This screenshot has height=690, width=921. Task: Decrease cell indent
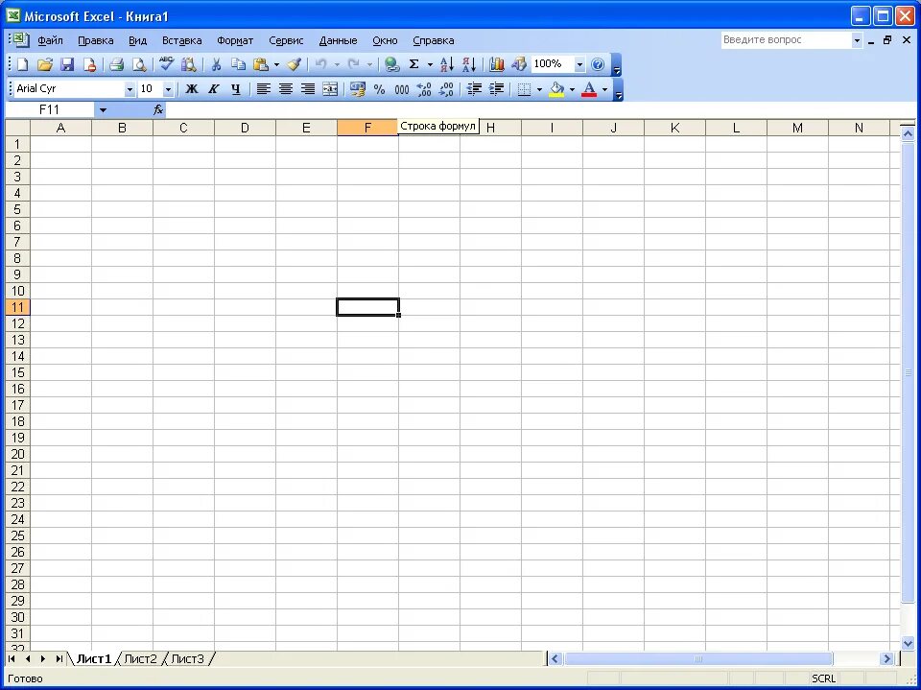473,88
